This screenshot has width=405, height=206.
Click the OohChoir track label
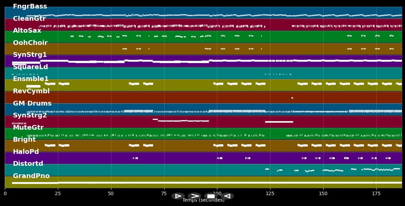pyautogui.click(x=30, y=43)
